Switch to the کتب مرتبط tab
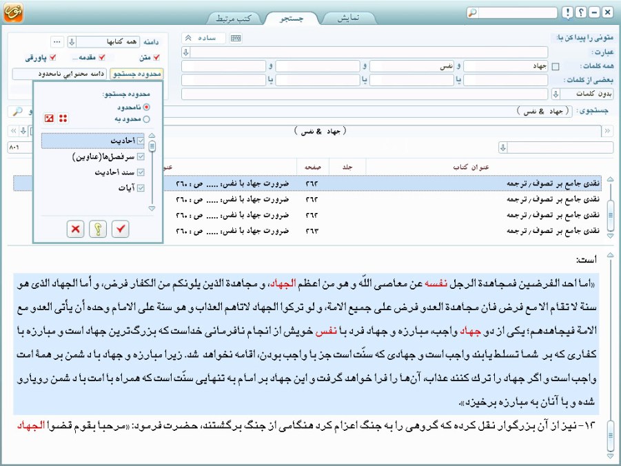The image size is (621, 466). click(234, 18)
